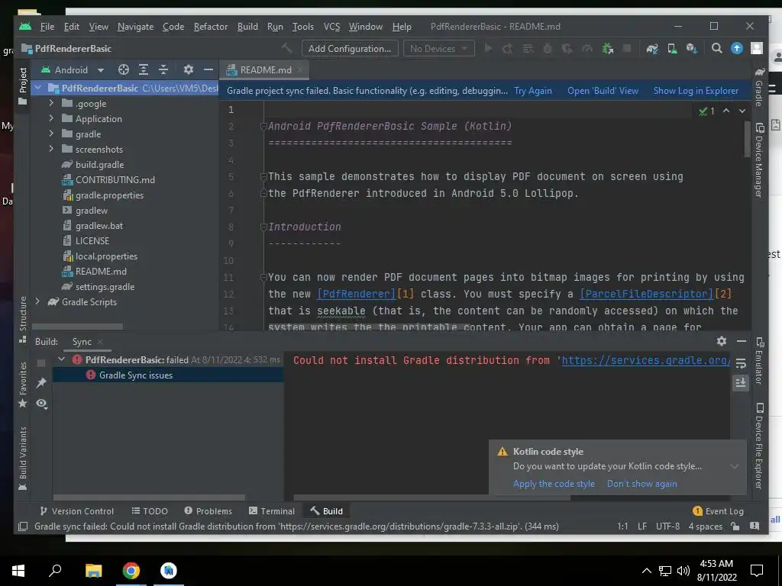Expand the Kotlin code style notification
The image size is (782, 586).
coord(735,466)
